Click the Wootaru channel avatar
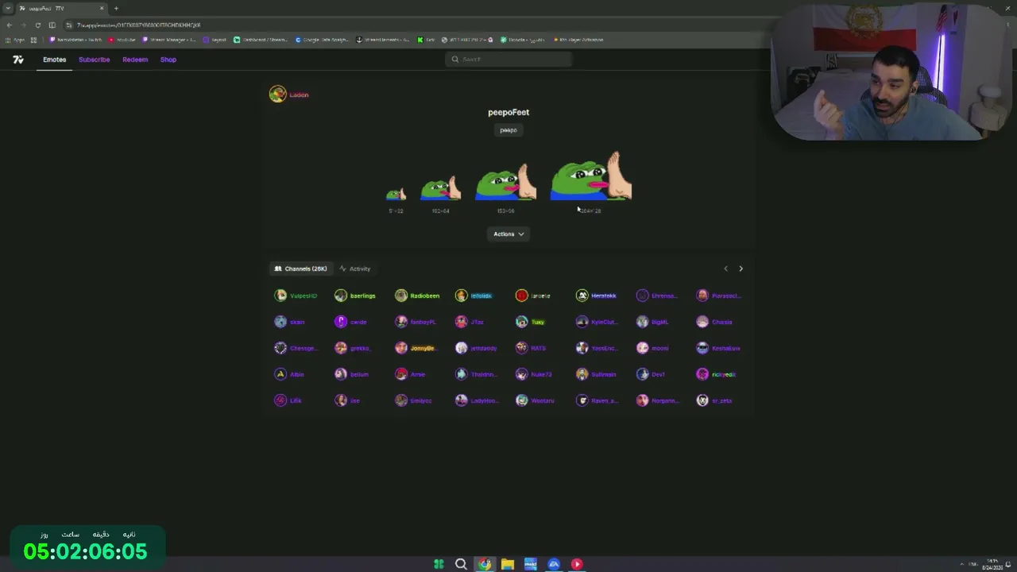The image size is (1017, 572). pyautogui.click(x=521, y=400)
